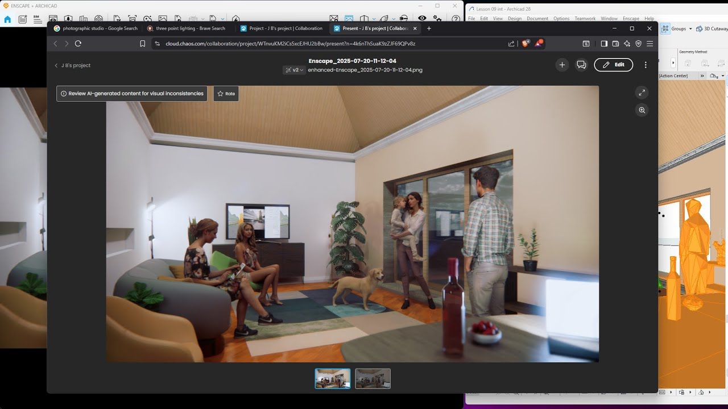Click Review AI-generated content notice
Screen dimensions: 728x409
132,94
